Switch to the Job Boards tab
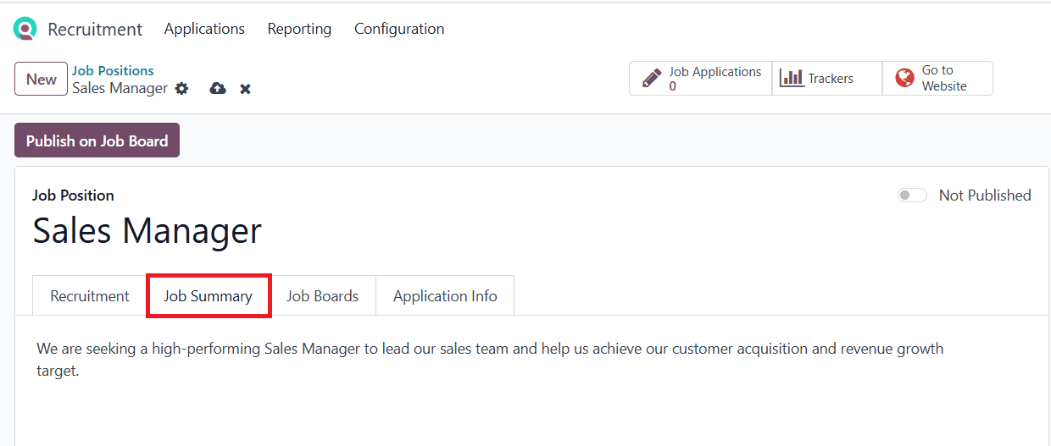The width and height of the screenshot is (1051, 446). 322,295
